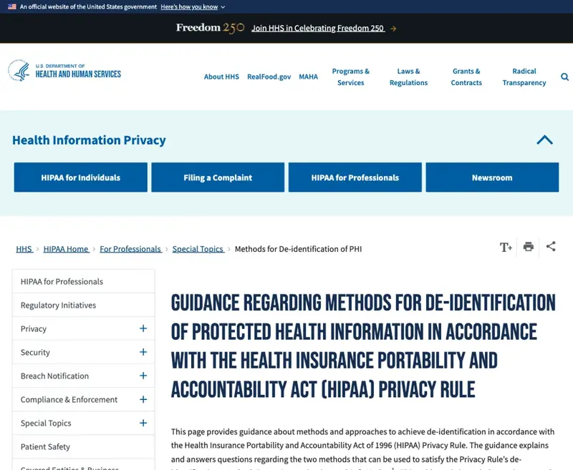Expand the Compliance & Enforcement sidebar item
This screenshot has width=573, height=470.
pos(143,400)
